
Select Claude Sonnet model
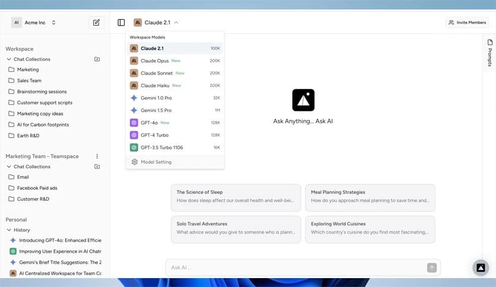(175, 73)
